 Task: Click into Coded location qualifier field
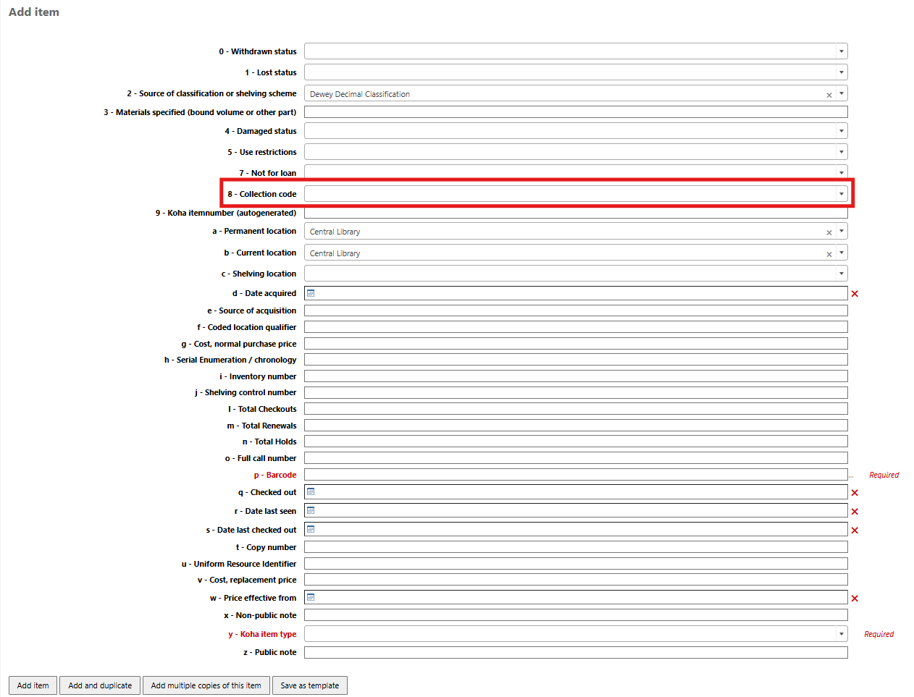(576, 327)
